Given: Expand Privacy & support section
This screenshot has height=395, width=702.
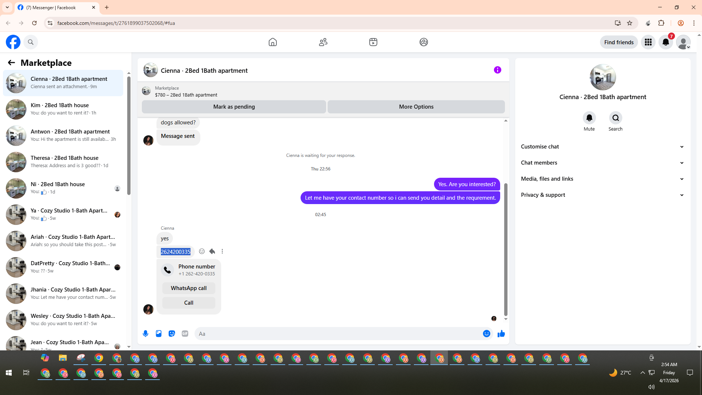Looking at the screenshot, I should click(603, 195).
